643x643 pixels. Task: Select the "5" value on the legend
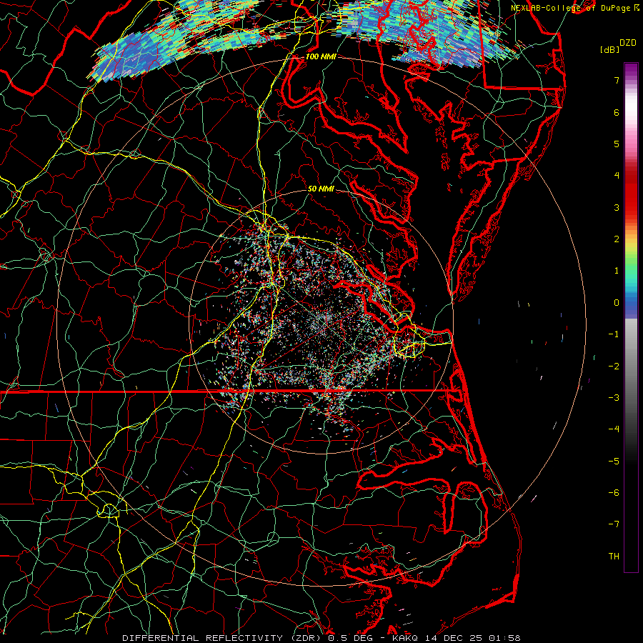[617, 144]
